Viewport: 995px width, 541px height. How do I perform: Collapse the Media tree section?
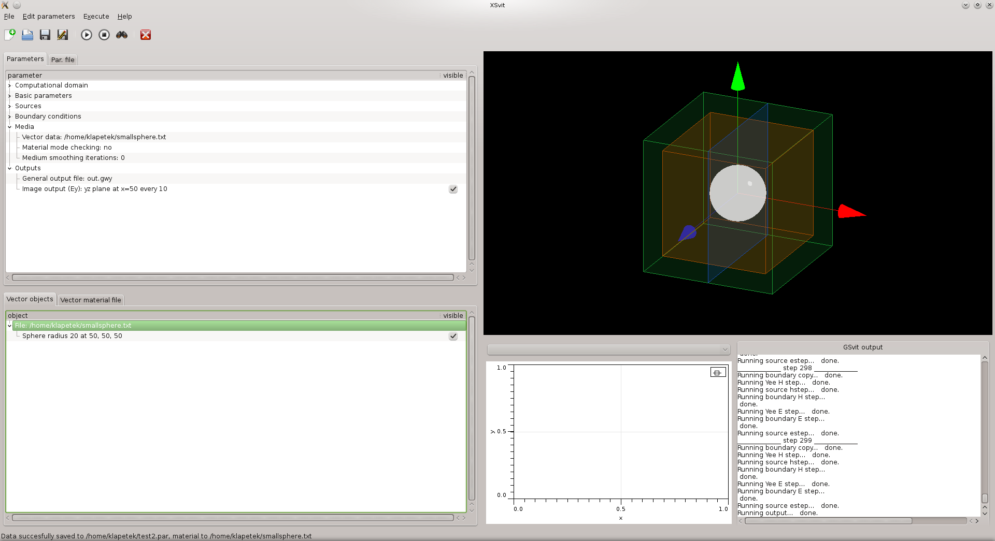tap(10, 127)
